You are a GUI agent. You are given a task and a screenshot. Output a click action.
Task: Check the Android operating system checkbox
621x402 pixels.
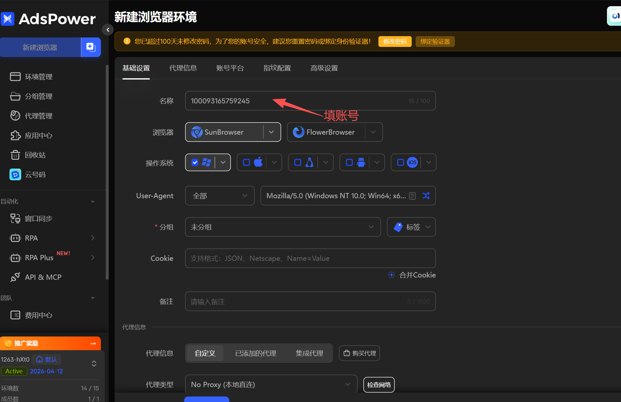click(x=349, y=162)
